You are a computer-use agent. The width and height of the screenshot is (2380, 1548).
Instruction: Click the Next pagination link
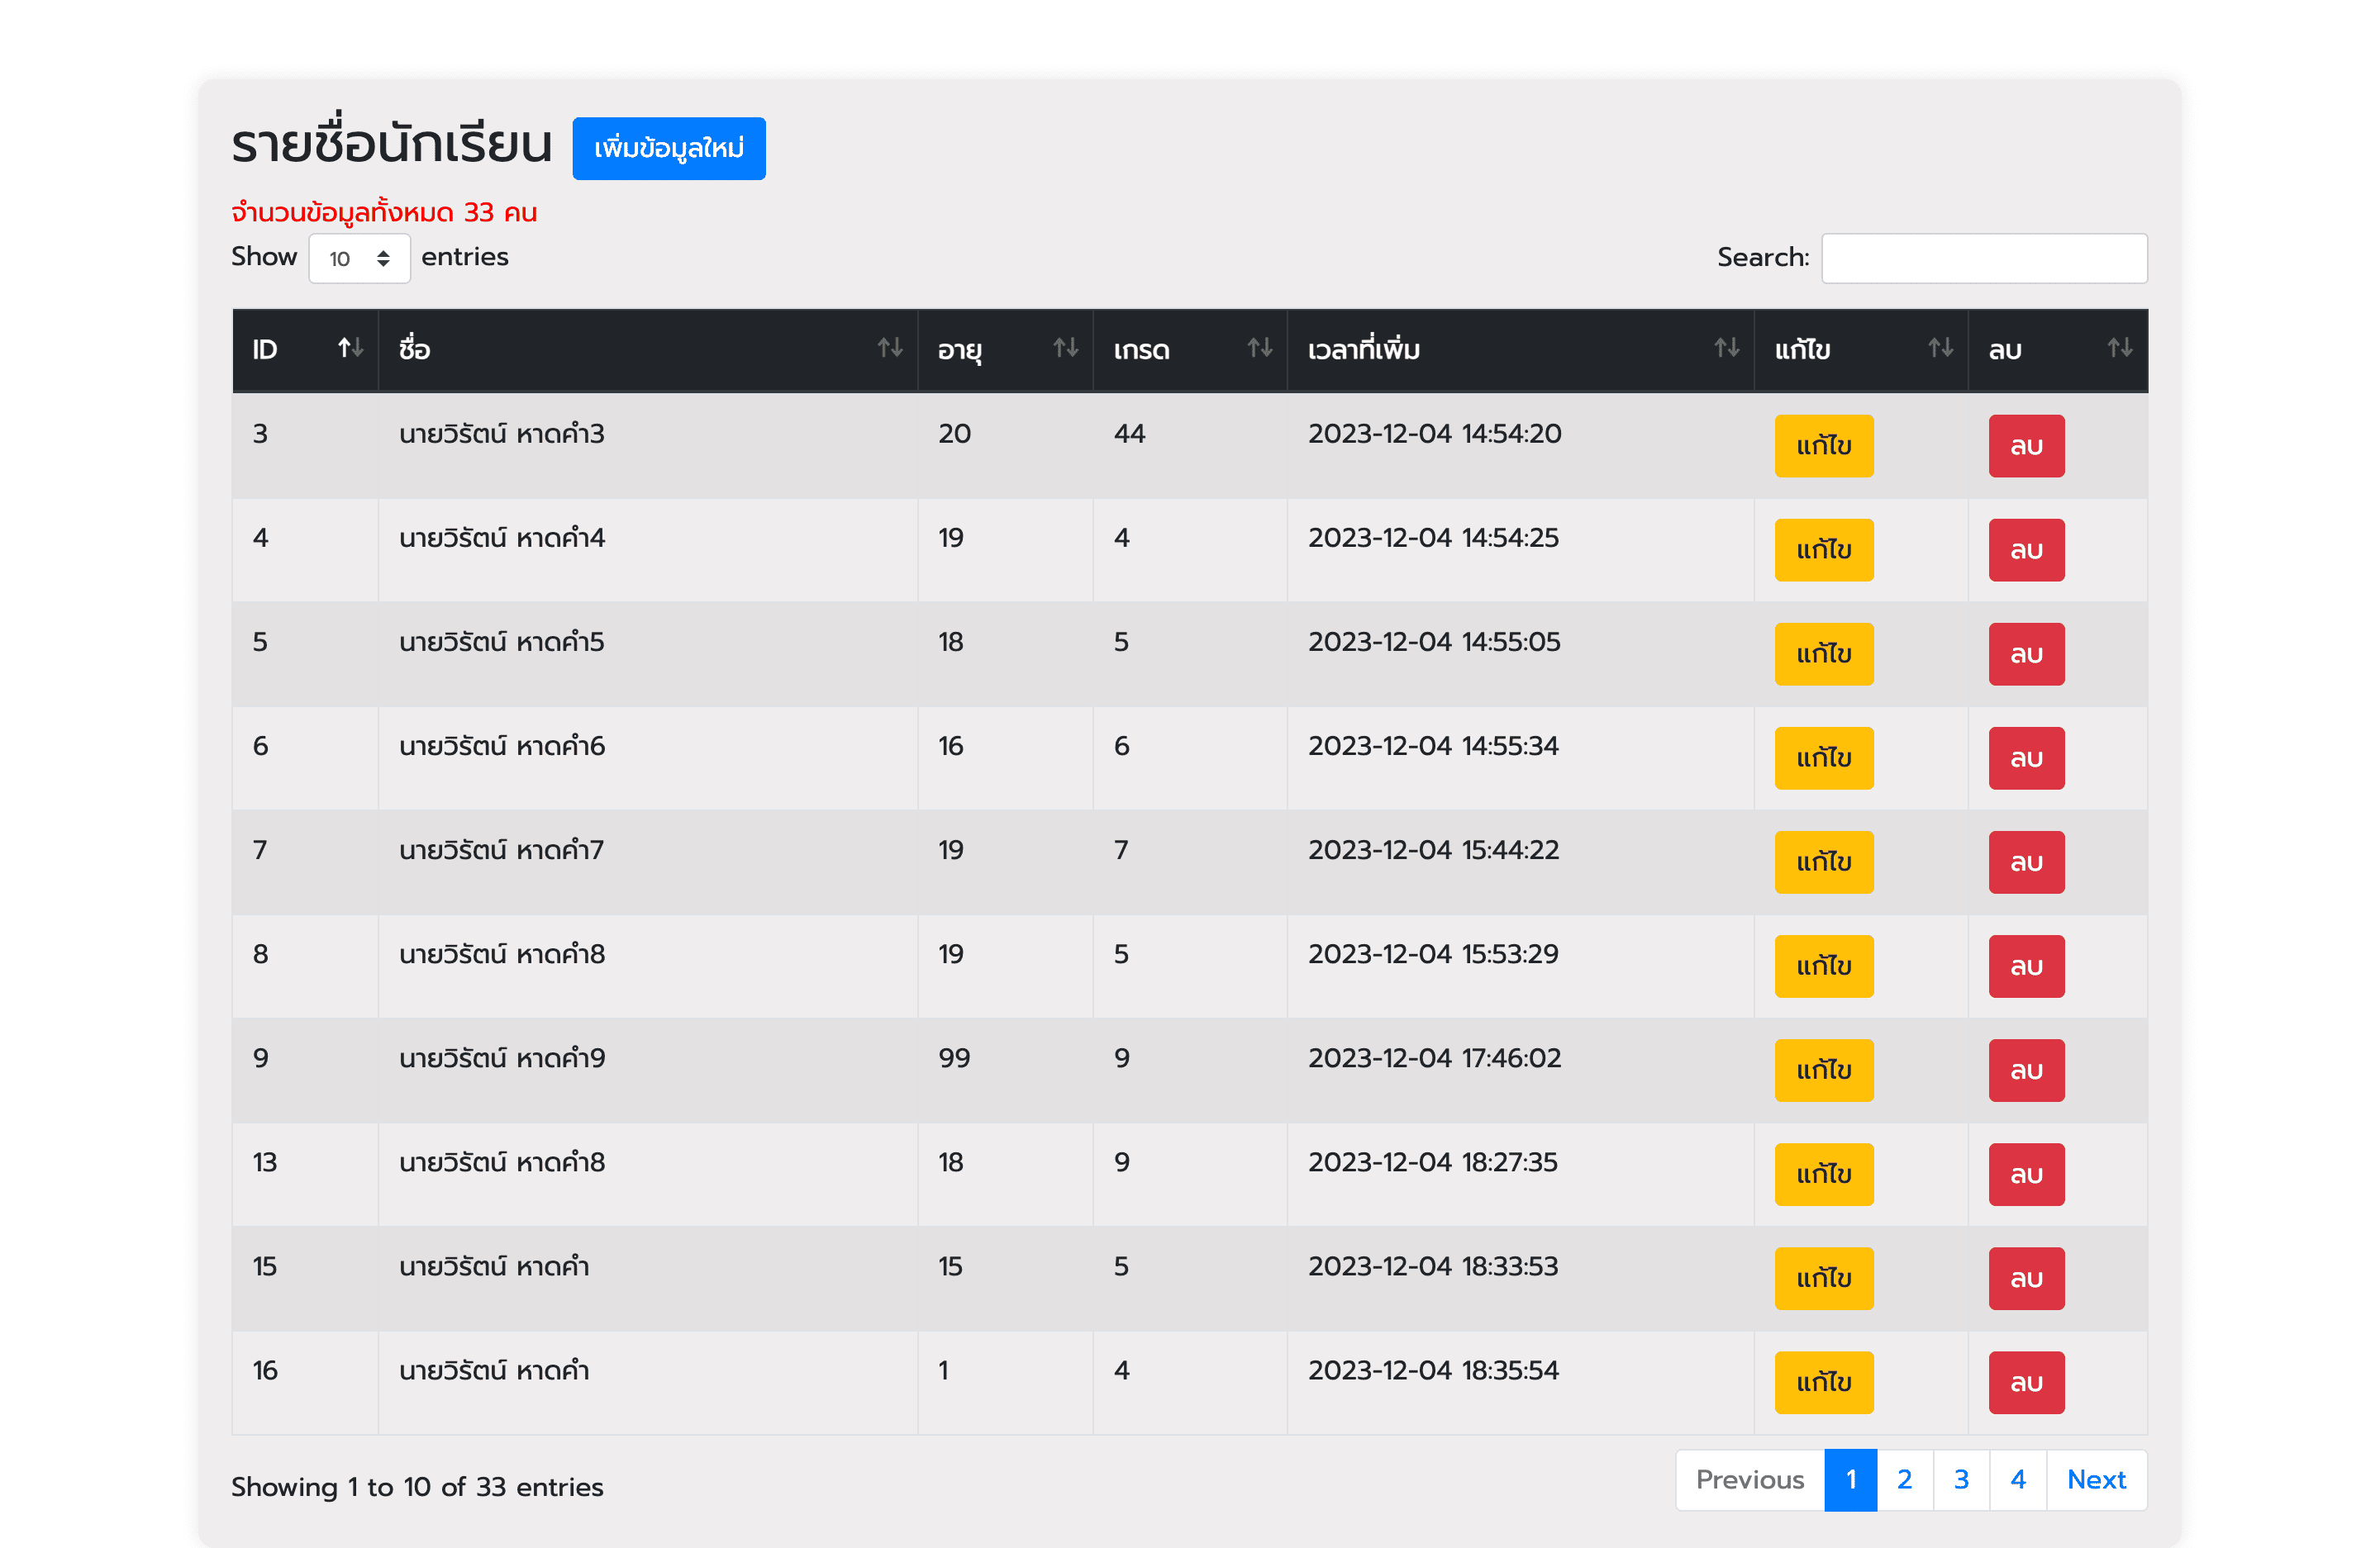pos(2096,1480)
